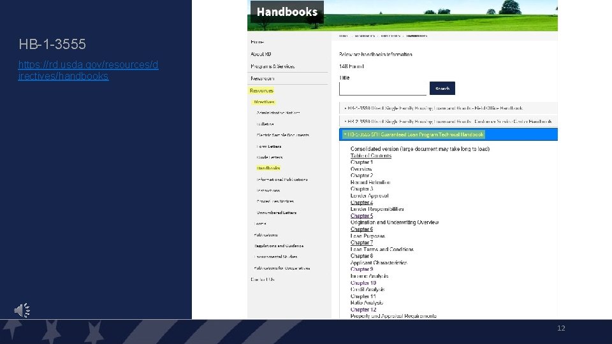Open the rd.usda.gov handbooks hyperlink
Screen dimensions: 612x344
pos(88,70)
